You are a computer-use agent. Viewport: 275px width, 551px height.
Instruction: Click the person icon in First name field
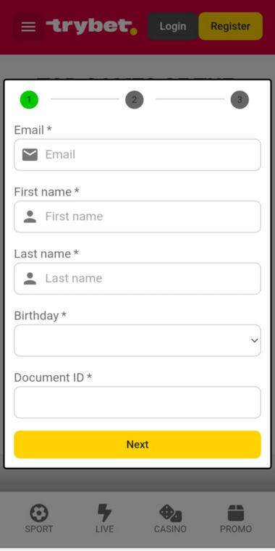[30, 216]
